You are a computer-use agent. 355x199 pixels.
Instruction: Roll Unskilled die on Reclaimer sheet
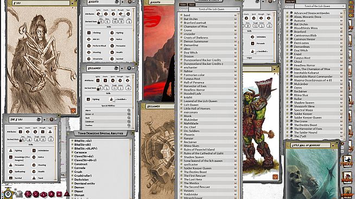click(111, 100)
